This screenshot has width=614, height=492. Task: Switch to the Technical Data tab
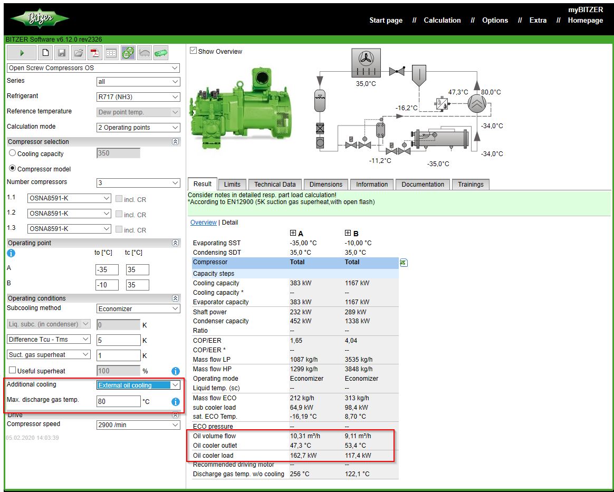(275, 185)
